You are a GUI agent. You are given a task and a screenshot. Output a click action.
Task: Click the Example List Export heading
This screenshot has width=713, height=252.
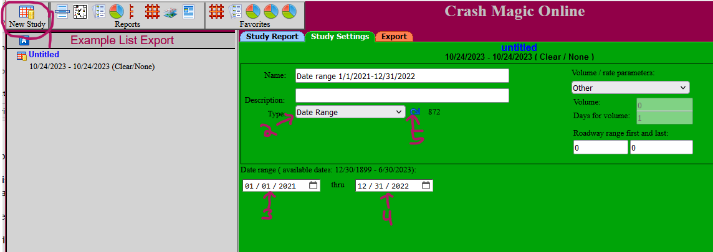pyautogui.click(x=122, y=40)
